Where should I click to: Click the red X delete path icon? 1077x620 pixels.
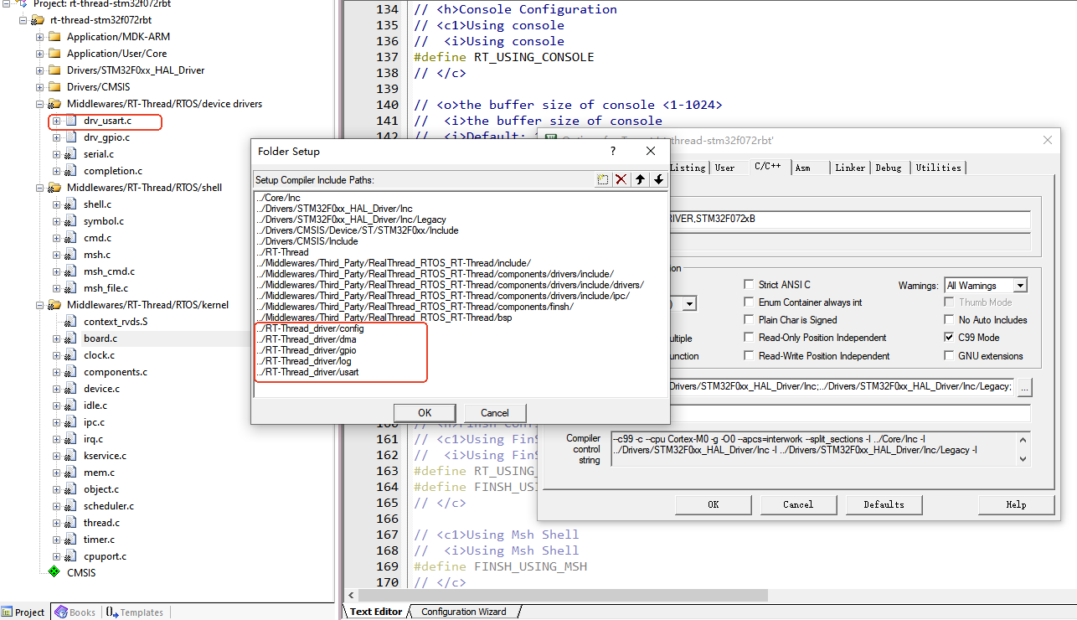621,179
